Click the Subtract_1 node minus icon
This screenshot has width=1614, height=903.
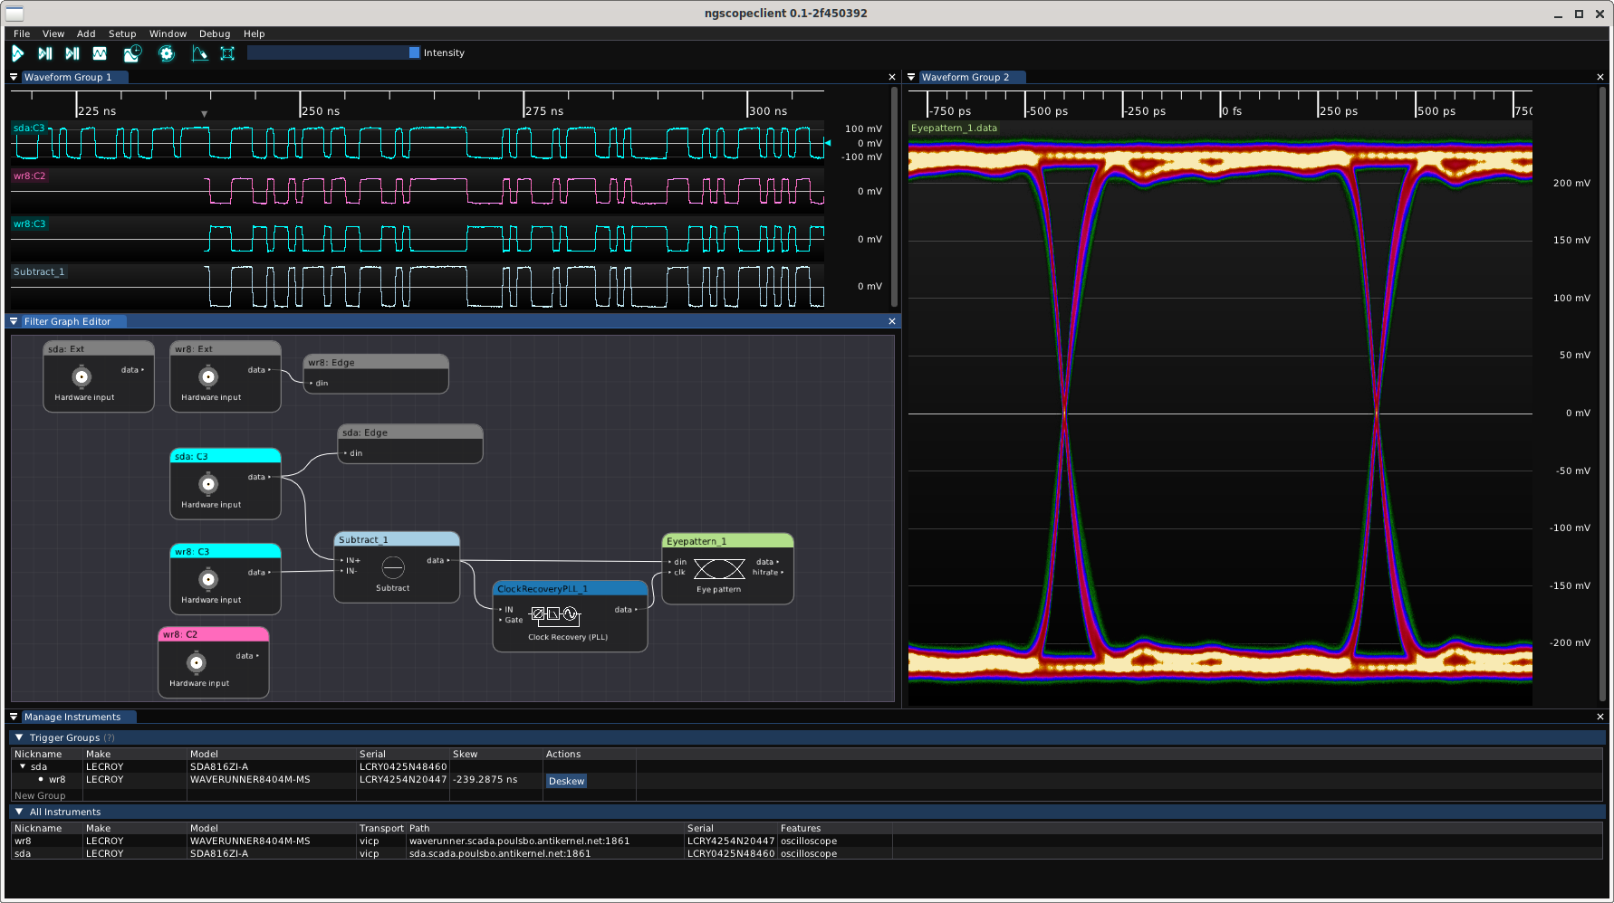tap(393, 567)
